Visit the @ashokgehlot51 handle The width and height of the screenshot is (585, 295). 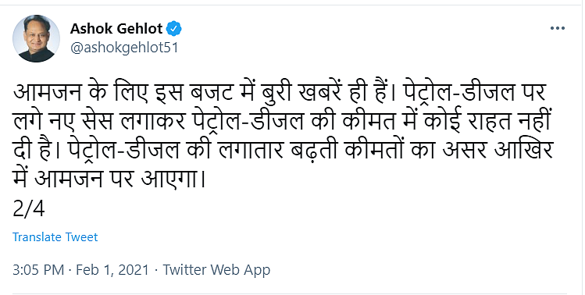(124, 48)
